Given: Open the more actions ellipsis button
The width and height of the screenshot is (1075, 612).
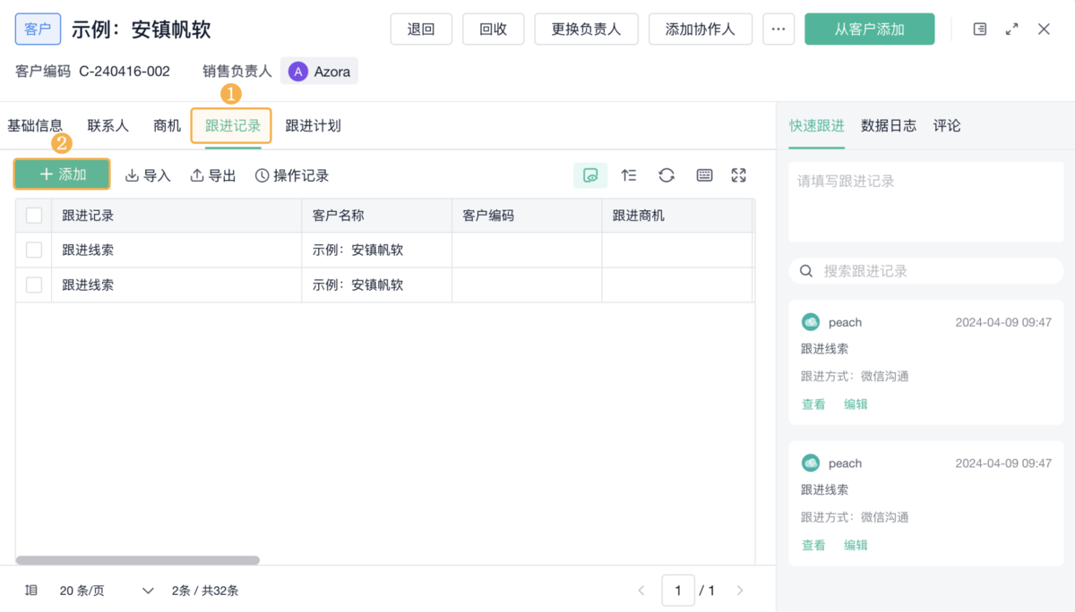Looking at the screenshot, I should (x=778, y=30).
